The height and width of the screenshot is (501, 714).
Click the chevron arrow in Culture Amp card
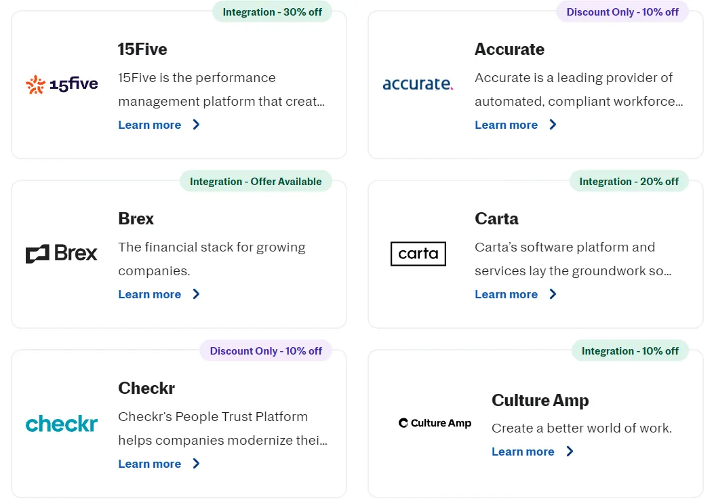[570, 452]
